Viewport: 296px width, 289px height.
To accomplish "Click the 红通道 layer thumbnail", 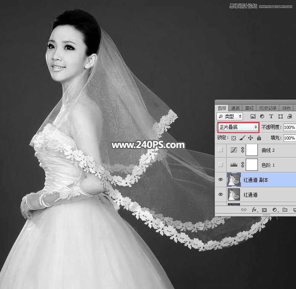I will pyautogui.click(x=234, y=194).
